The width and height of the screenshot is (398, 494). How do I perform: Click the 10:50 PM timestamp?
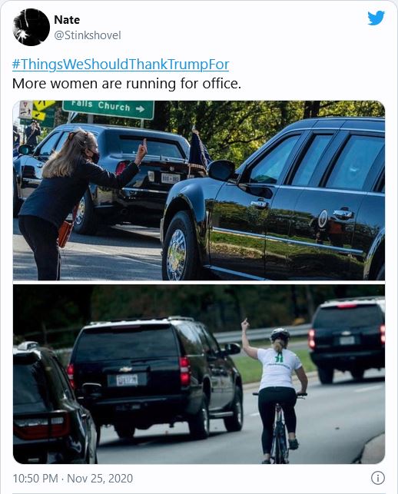click(35, 478)
